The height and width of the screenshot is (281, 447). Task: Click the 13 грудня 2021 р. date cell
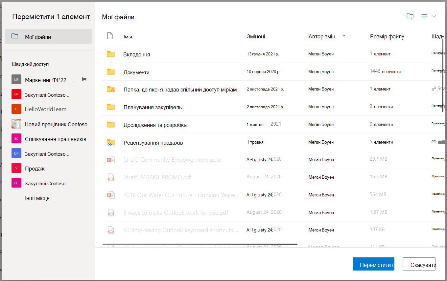click(x=263, y=54)
